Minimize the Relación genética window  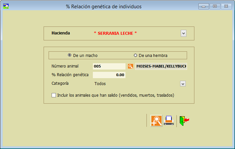pyautogui.click(x=203, y=6)
